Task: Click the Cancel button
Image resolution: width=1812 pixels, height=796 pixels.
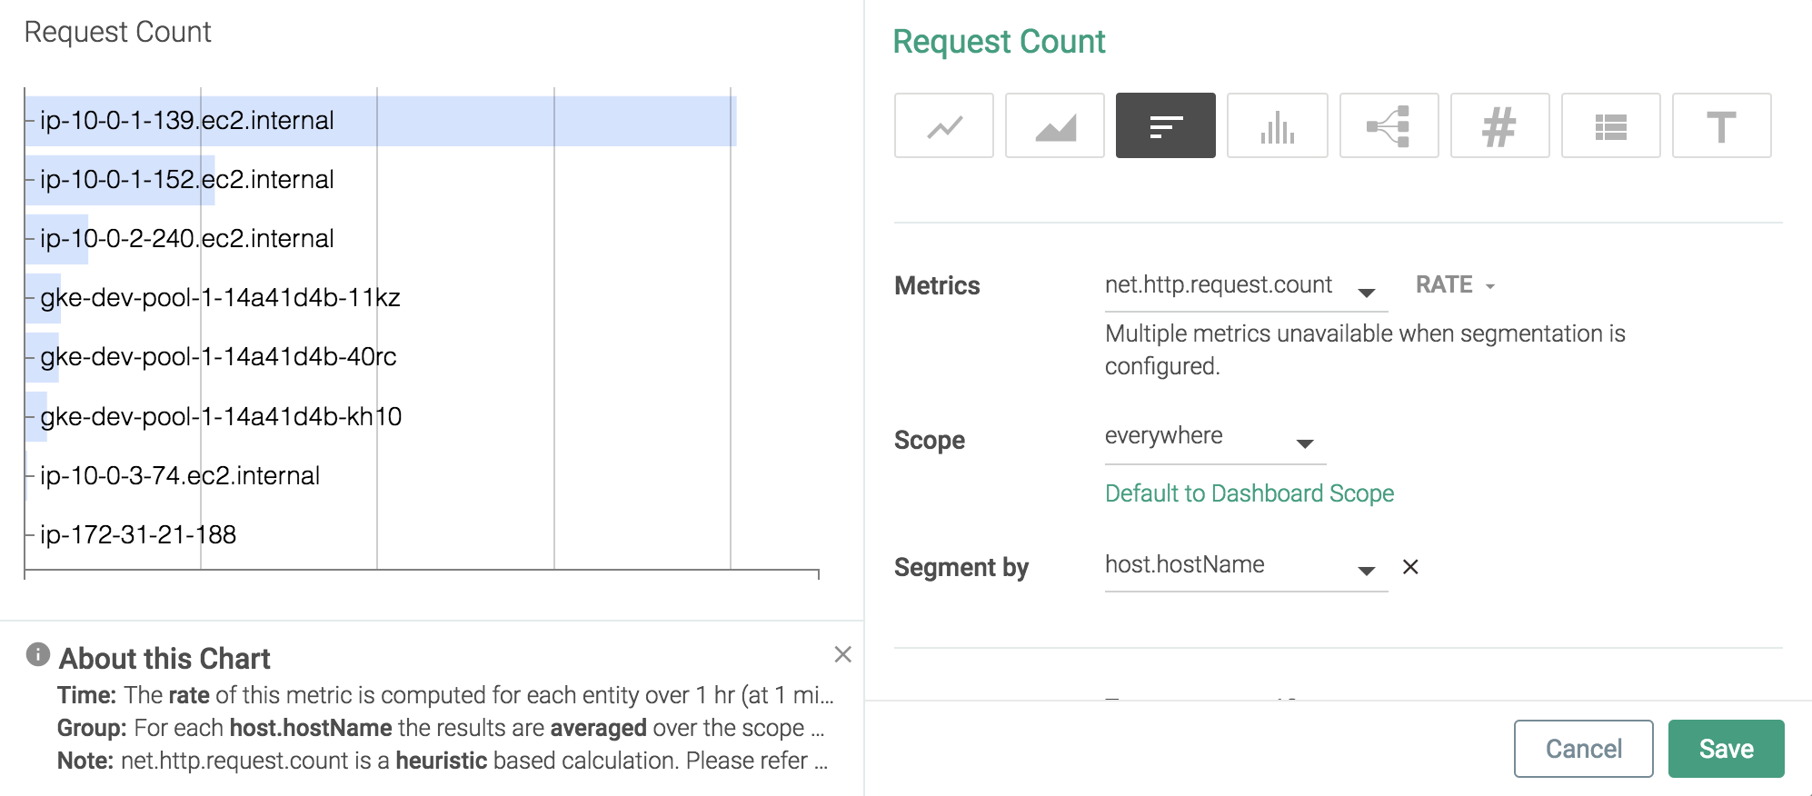Action: [1583, 749]
